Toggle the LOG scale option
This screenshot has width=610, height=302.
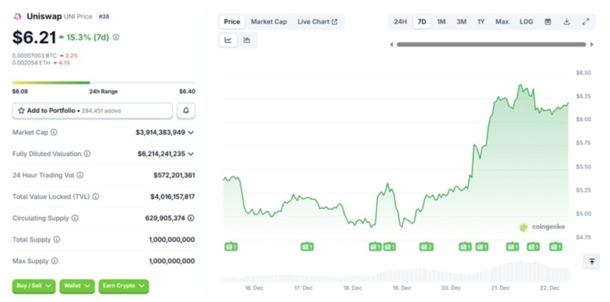click(526, 22)
